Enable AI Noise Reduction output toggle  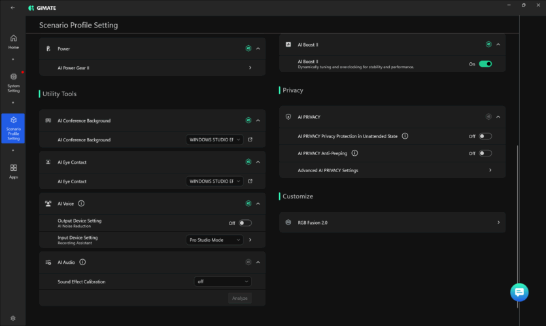[x=245, y=223]
